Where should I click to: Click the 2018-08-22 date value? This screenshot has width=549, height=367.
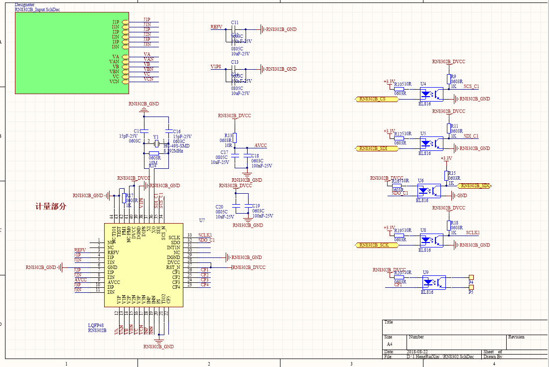(417, 352)
